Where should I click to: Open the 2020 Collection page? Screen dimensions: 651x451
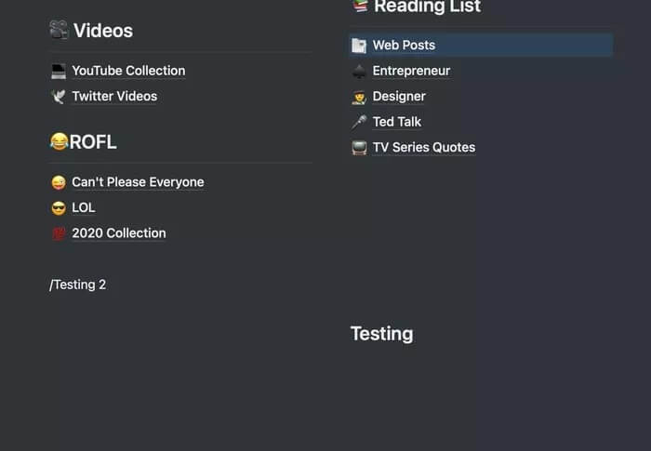click(x=119, y=233)
